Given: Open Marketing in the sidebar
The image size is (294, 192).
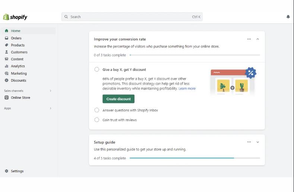Looking at the screenshot, I should pos(19,73).
